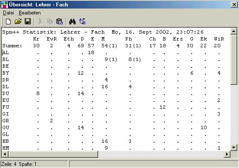Click the 'EvR' column header

(x=52, y=39)
